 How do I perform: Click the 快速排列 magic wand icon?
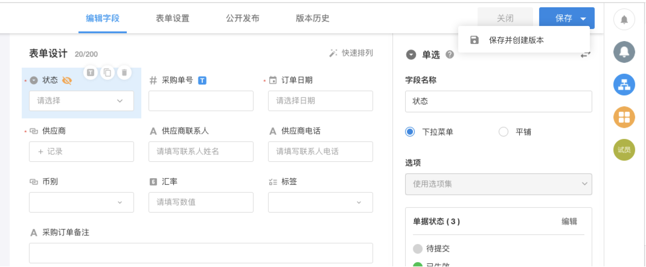point(333,53)
